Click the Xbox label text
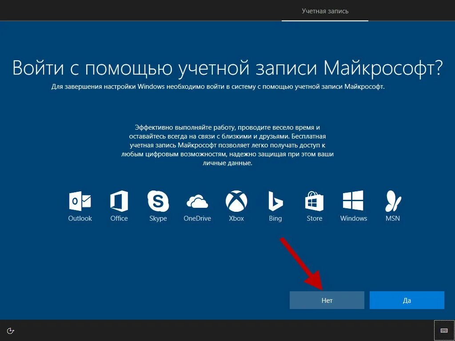 [236, 218]
